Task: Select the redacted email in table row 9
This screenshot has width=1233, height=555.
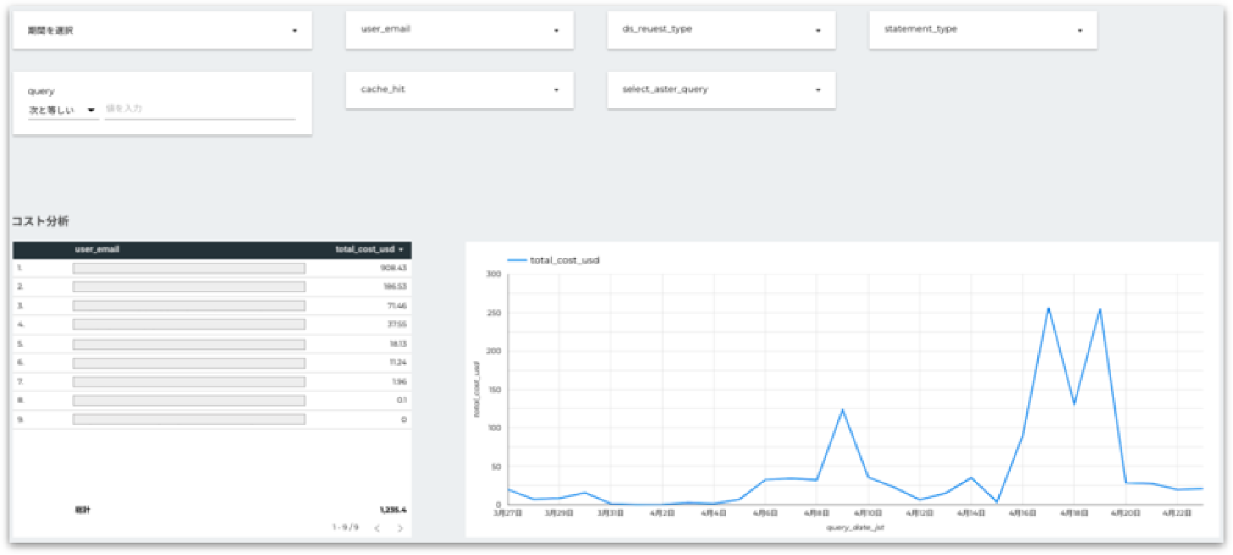Action: coord(189,420)
